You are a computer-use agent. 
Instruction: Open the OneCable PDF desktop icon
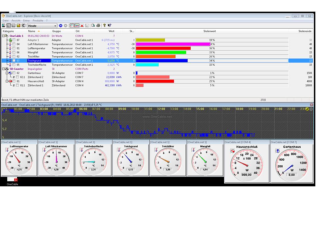click(x=13, y=180)
